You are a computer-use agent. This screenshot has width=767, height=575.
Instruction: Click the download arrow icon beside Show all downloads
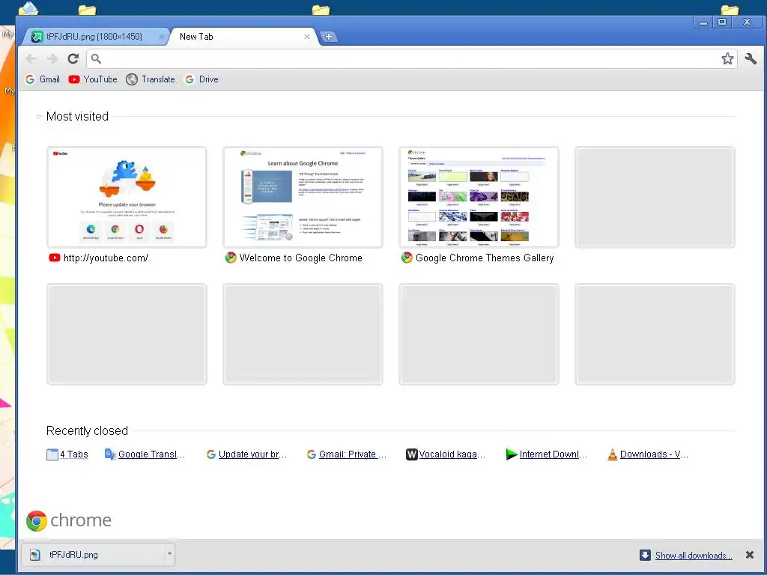pos(645,555)
